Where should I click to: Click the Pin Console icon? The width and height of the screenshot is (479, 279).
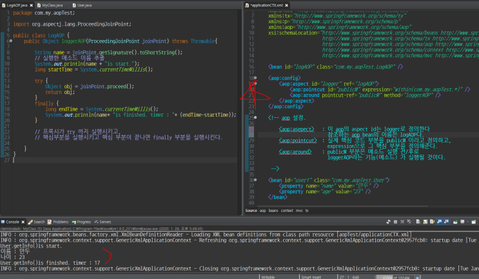click(x=455, y=222)
